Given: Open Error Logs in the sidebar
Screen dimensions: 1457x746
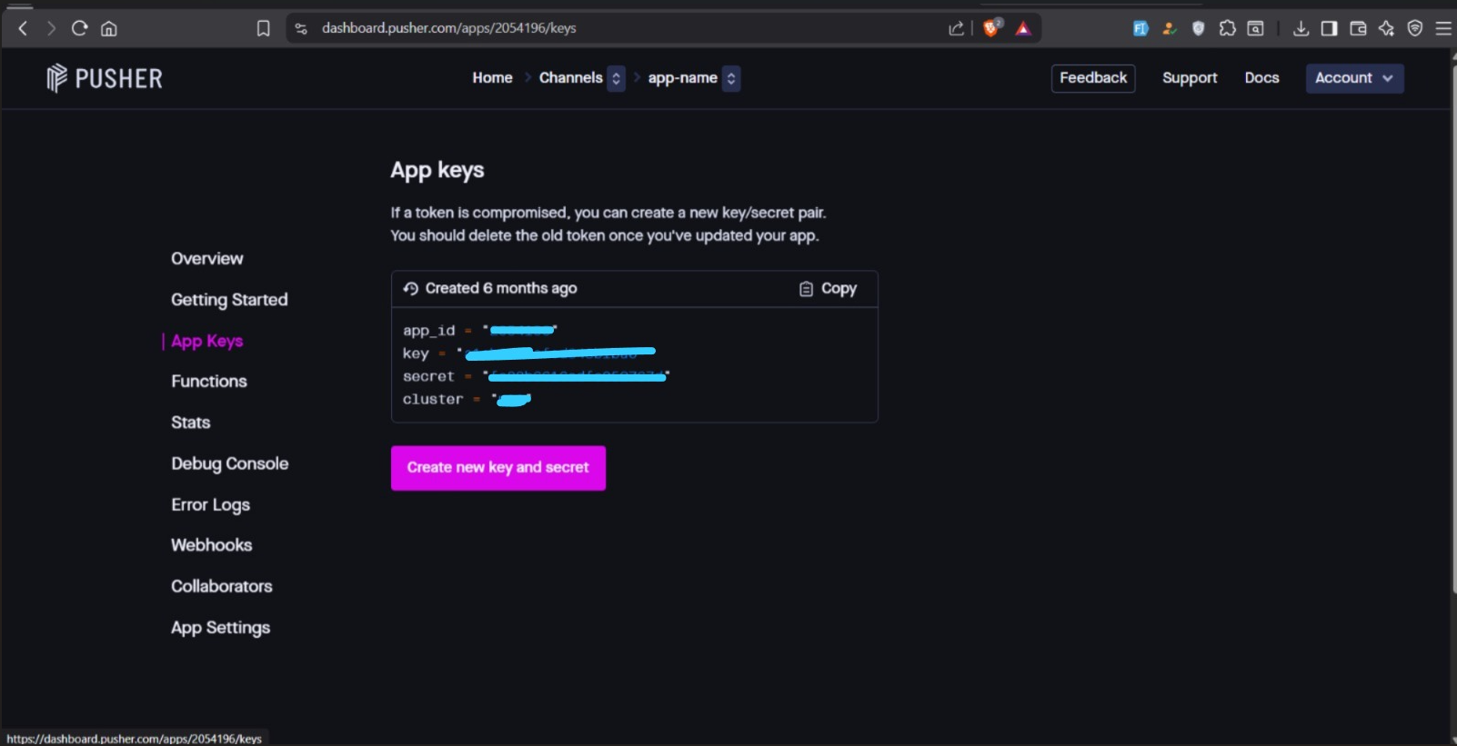Looking at the screenshot, I should point(211,504).
